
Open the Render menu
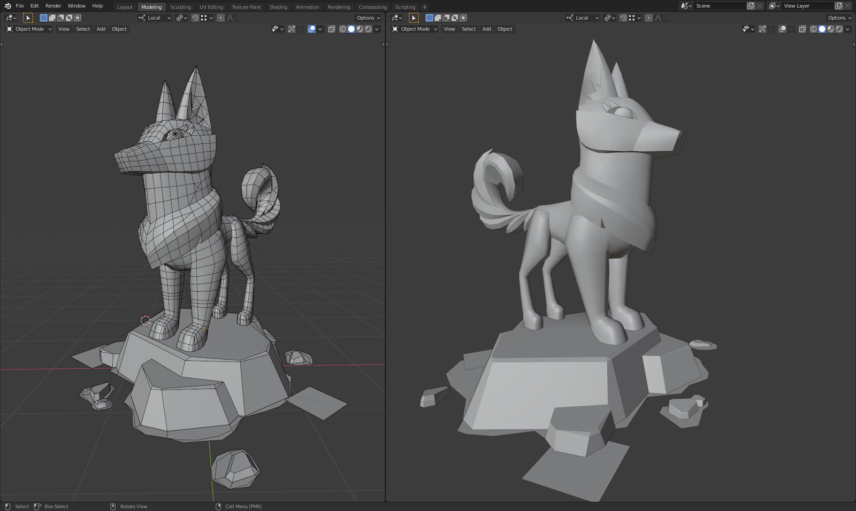(53, 6)
